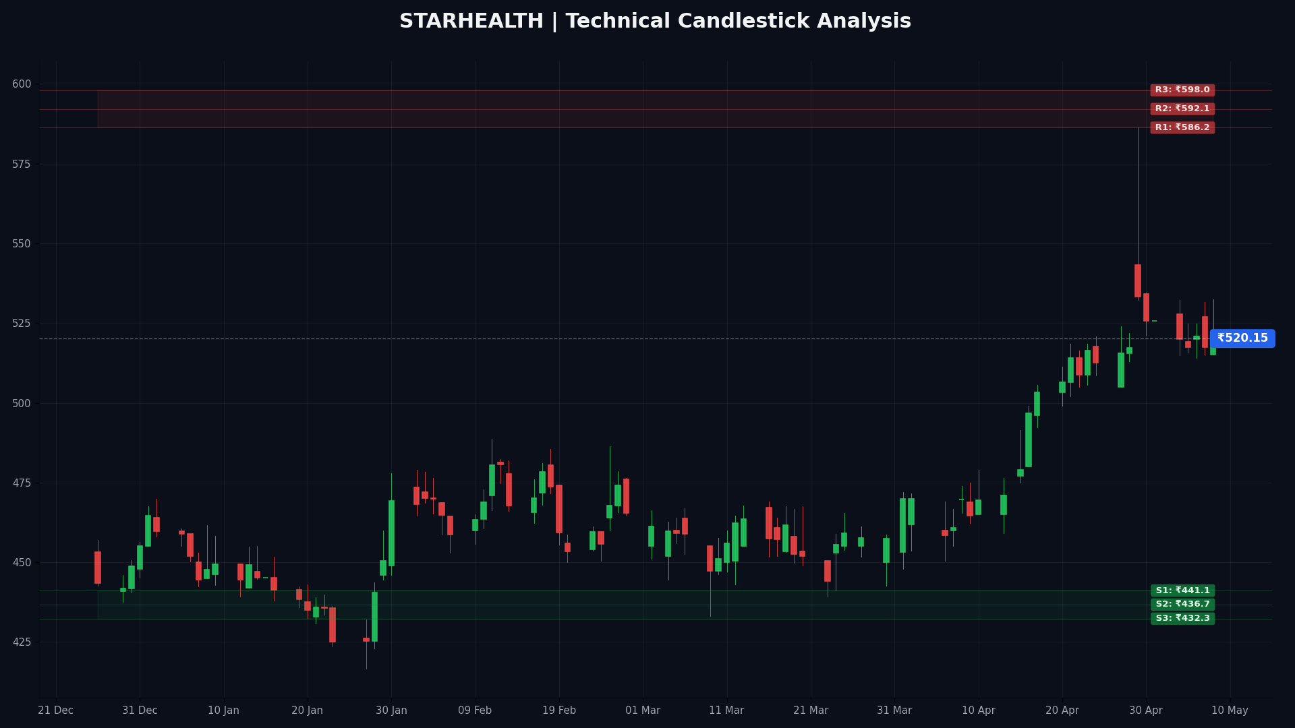
Task: Click the first red candlestick in late December
Action: [x=98, y=568]
